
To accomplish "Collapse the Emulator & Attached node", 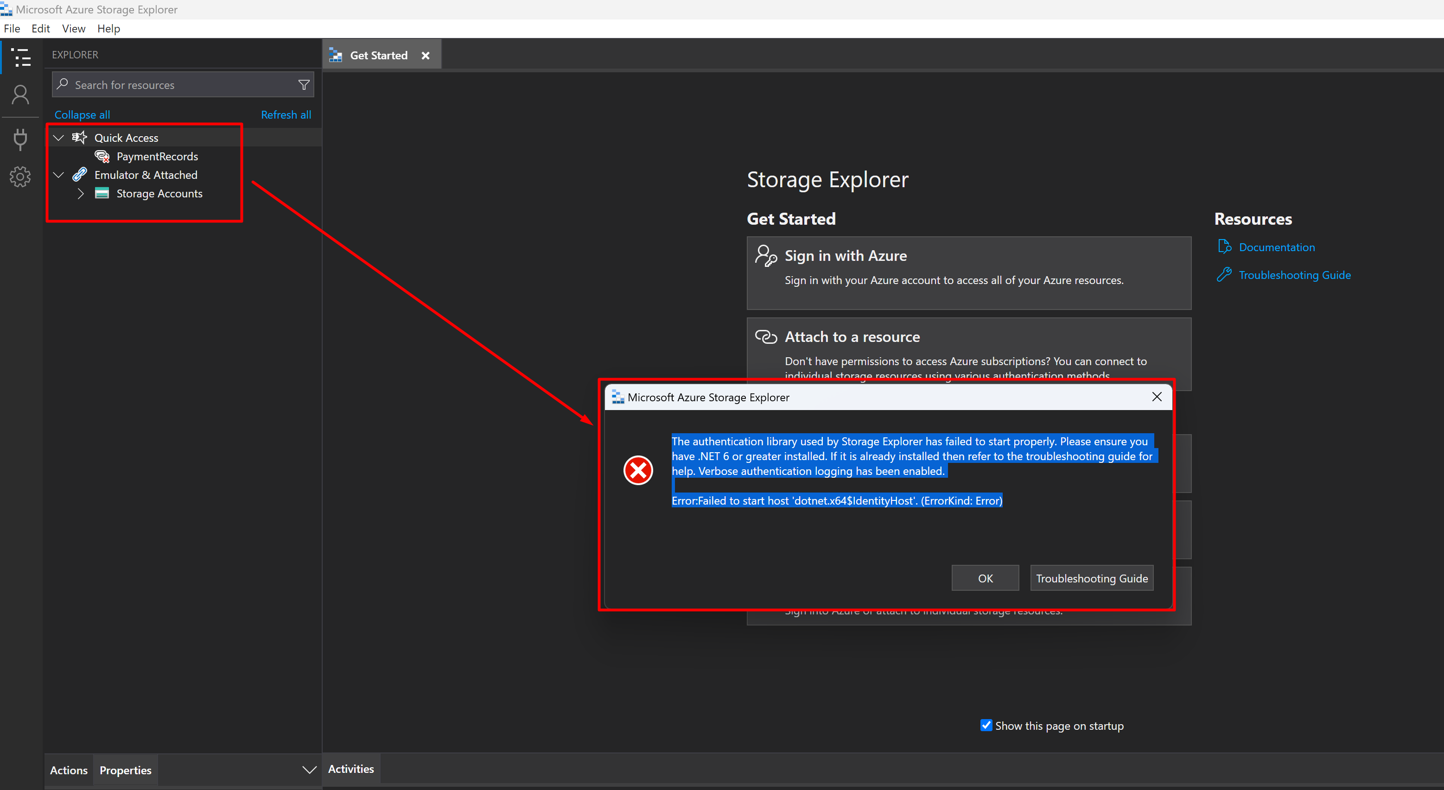I will (59, 175).
